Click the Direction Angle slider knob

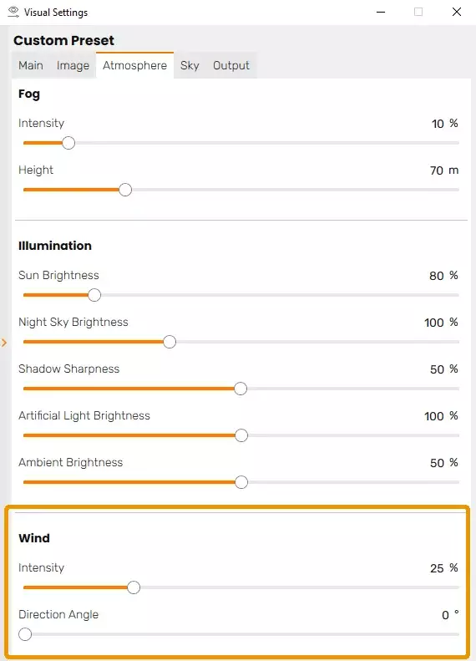pyautogui.click(x=25, y=634)
